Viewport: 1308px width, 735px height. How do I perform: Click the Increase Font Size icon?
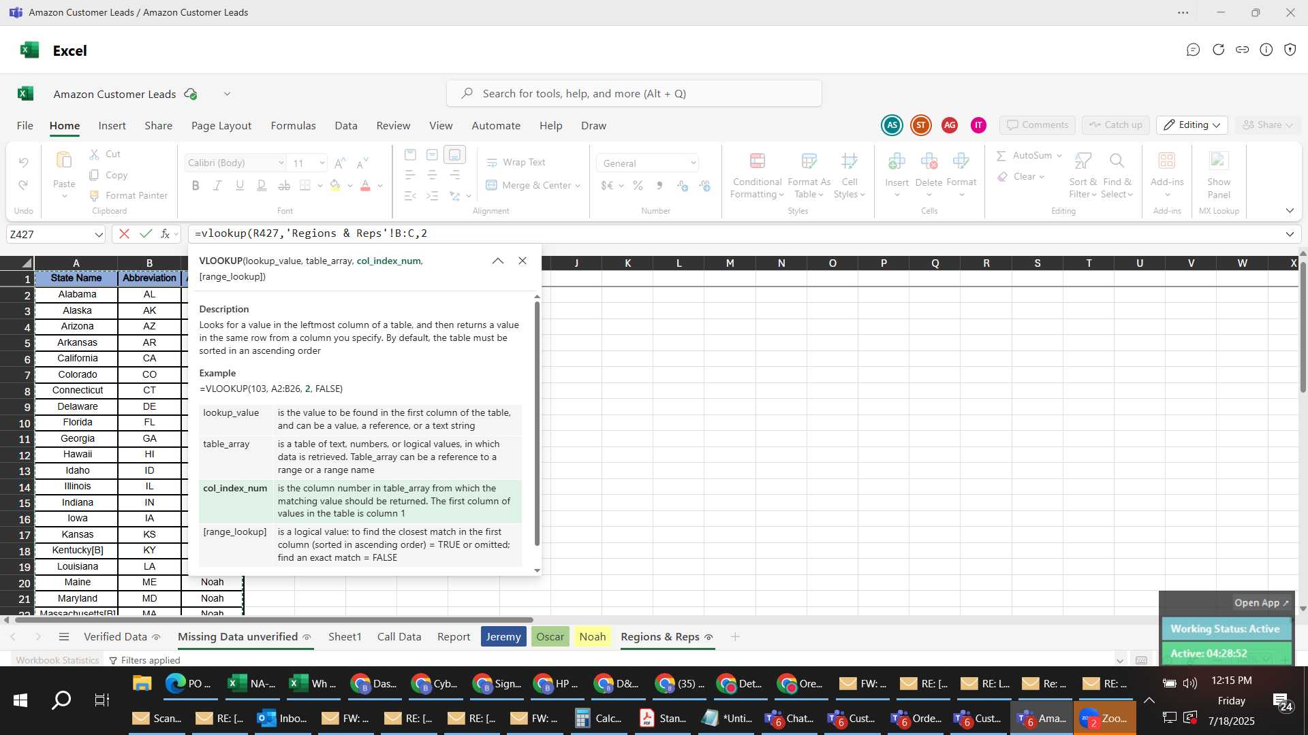(x=340, y=163)
